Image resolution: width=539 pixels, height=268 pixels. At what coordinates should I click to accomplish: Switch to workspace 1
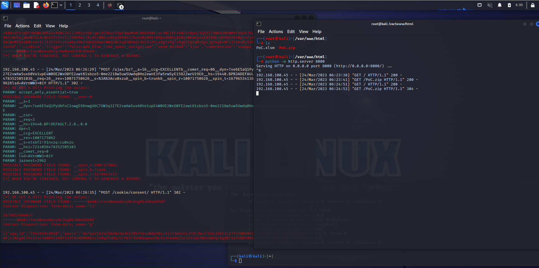pos(71,5)
